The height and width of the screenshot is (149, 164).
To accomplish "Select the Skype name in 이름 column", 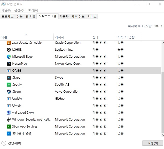I will click(x=16, y=78).
